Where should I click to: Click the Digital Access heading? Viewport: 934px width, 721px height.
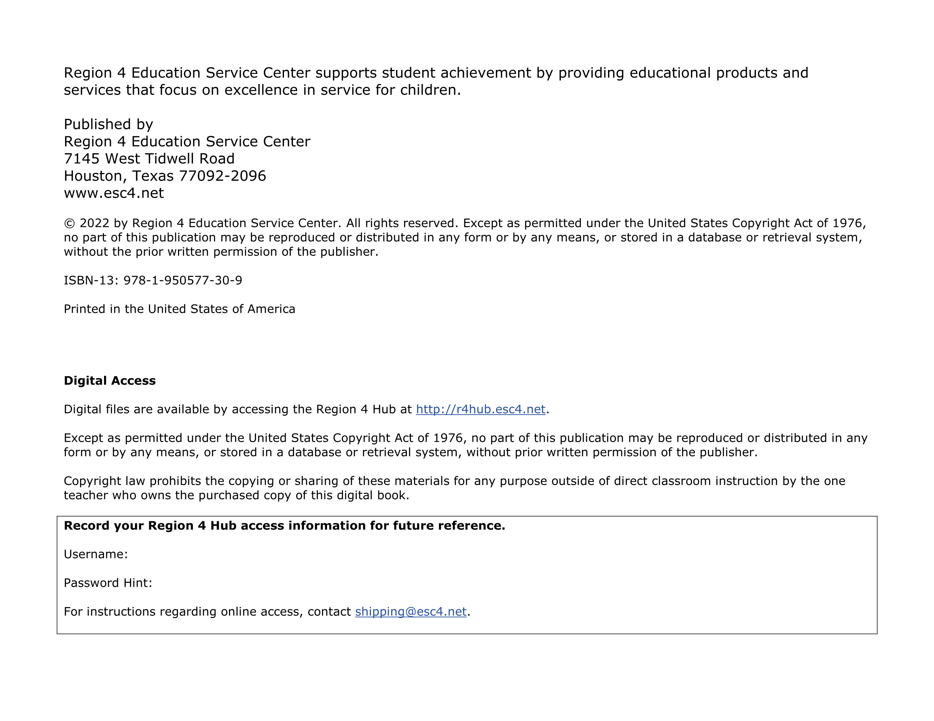pyautogui.click(x=110, y=381)
